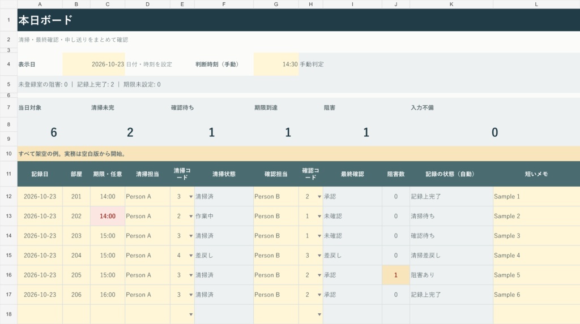The image size is (580, 324).
Task: Select the manual judgment time 14:30 cell
Action: pyautogui.click(x=276, y=64)
